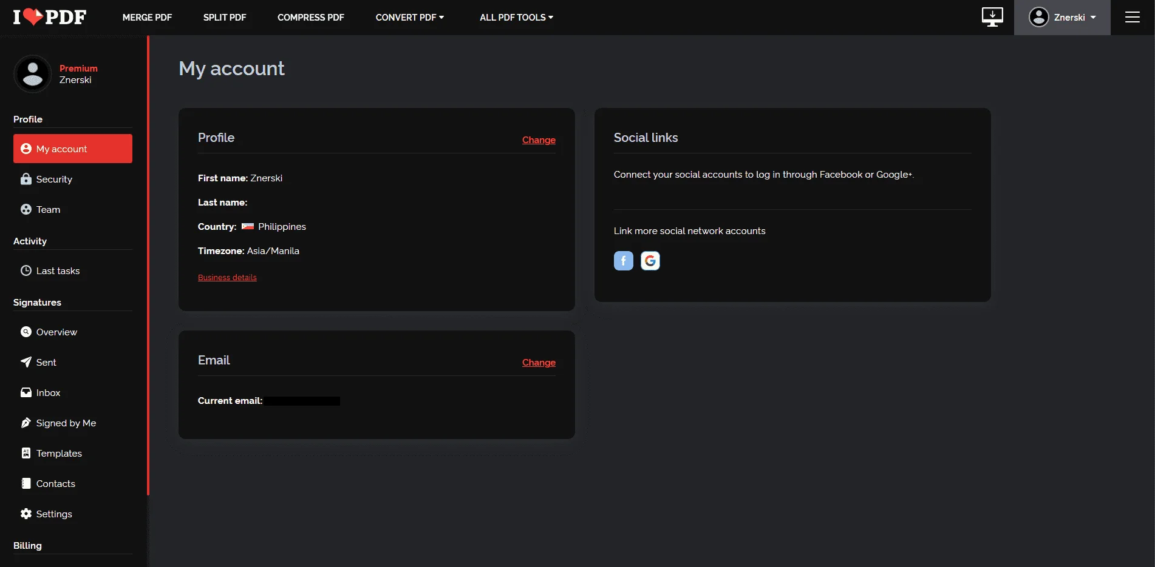This screenshot has height=567, width=1155.
Task: Click the Social links heading
Action: tap(646, 138)
